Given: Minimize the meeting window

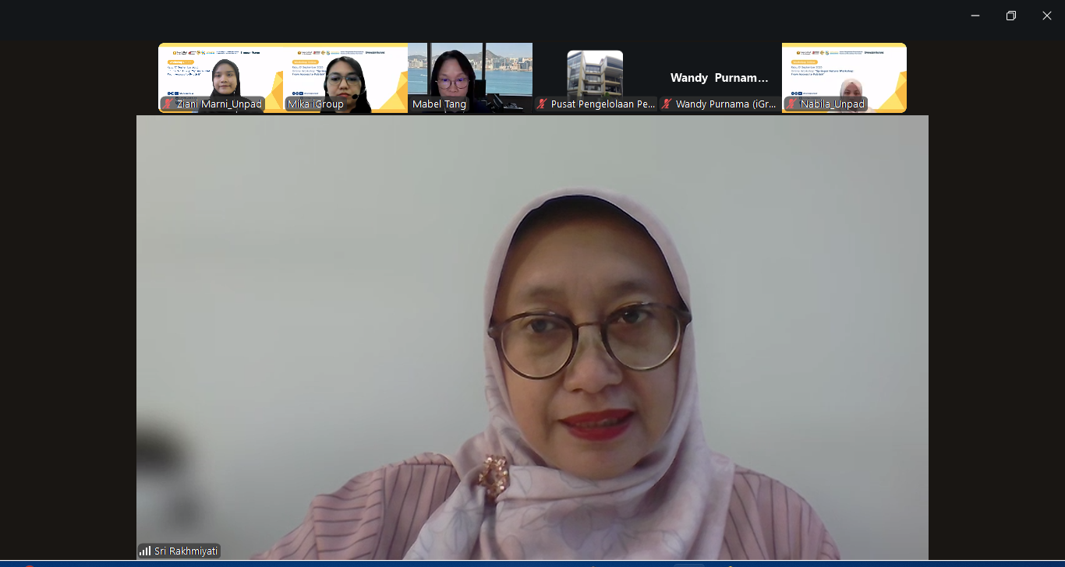Looking at the screenshot, I should [975, 16].
